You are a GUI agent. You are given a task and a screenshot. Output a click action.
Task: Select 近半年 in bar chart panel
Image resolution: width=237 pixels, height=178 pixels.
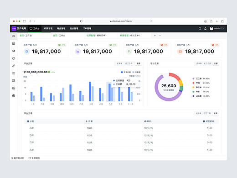click(119, 63)
